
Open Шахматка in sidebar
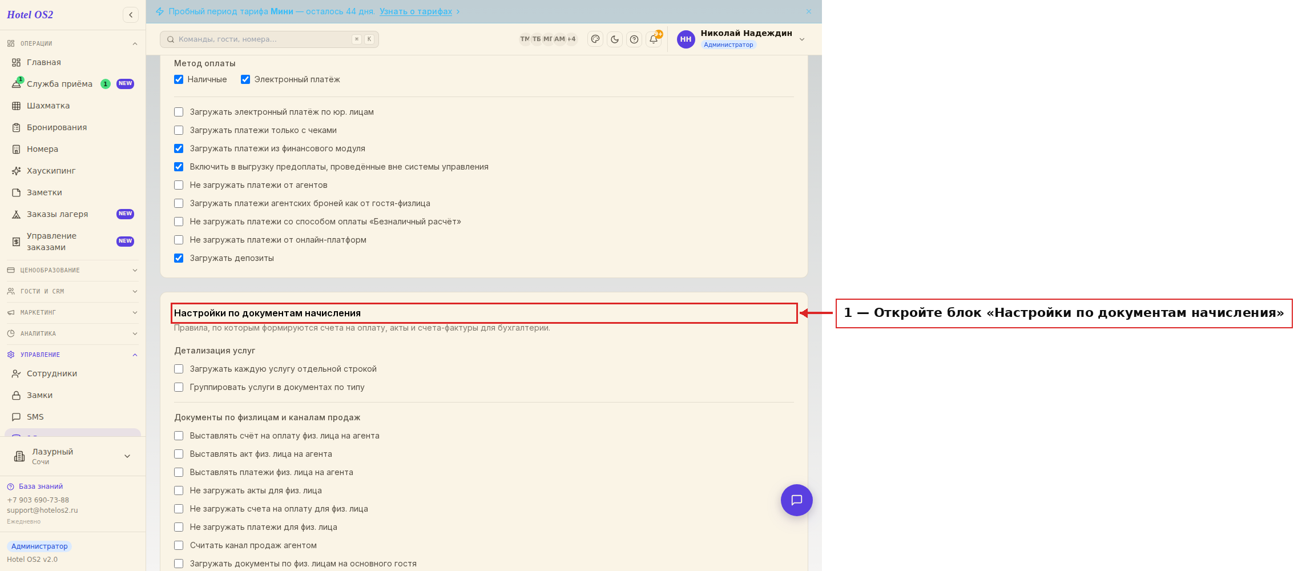(72, 106)
